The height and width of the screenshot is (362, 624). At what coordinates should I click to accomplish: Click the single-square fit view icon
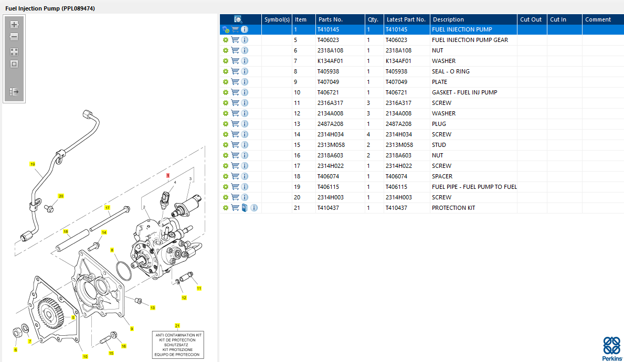tap(14, 64)
